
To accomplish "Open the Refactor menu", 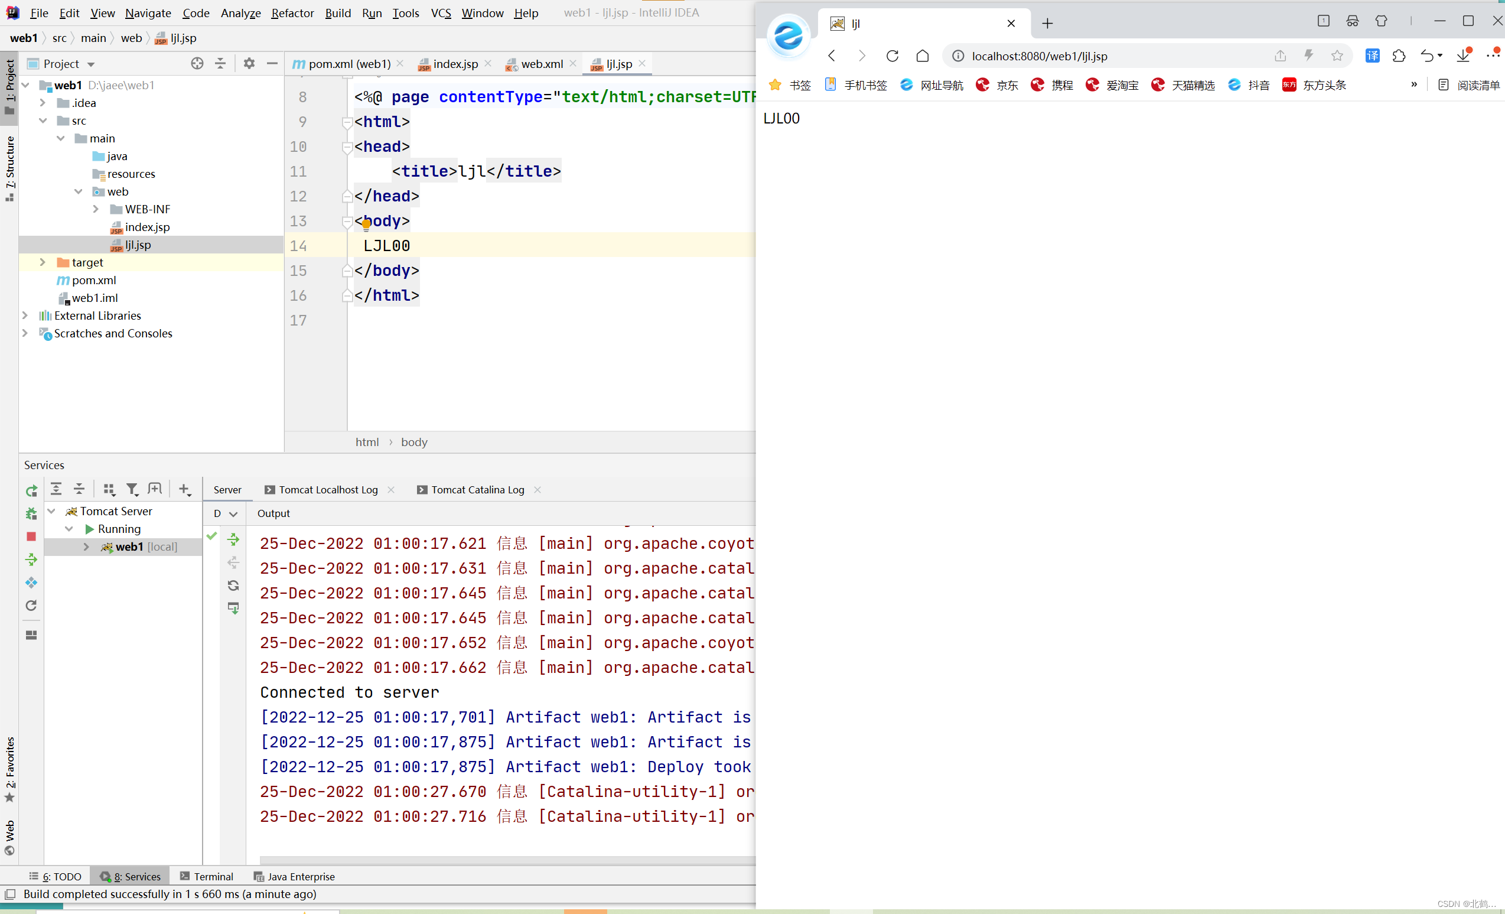I will point(292,13).
